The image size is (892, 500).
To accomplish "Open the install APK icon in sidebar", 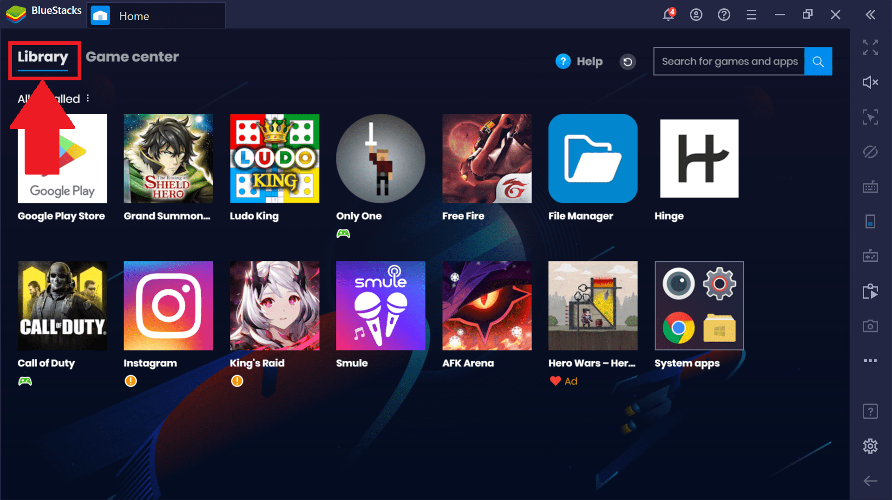I will (x=870, y=291).
